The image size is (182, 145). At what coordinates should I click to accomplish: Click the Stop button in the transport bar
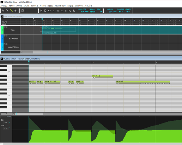tap(45, 11)
